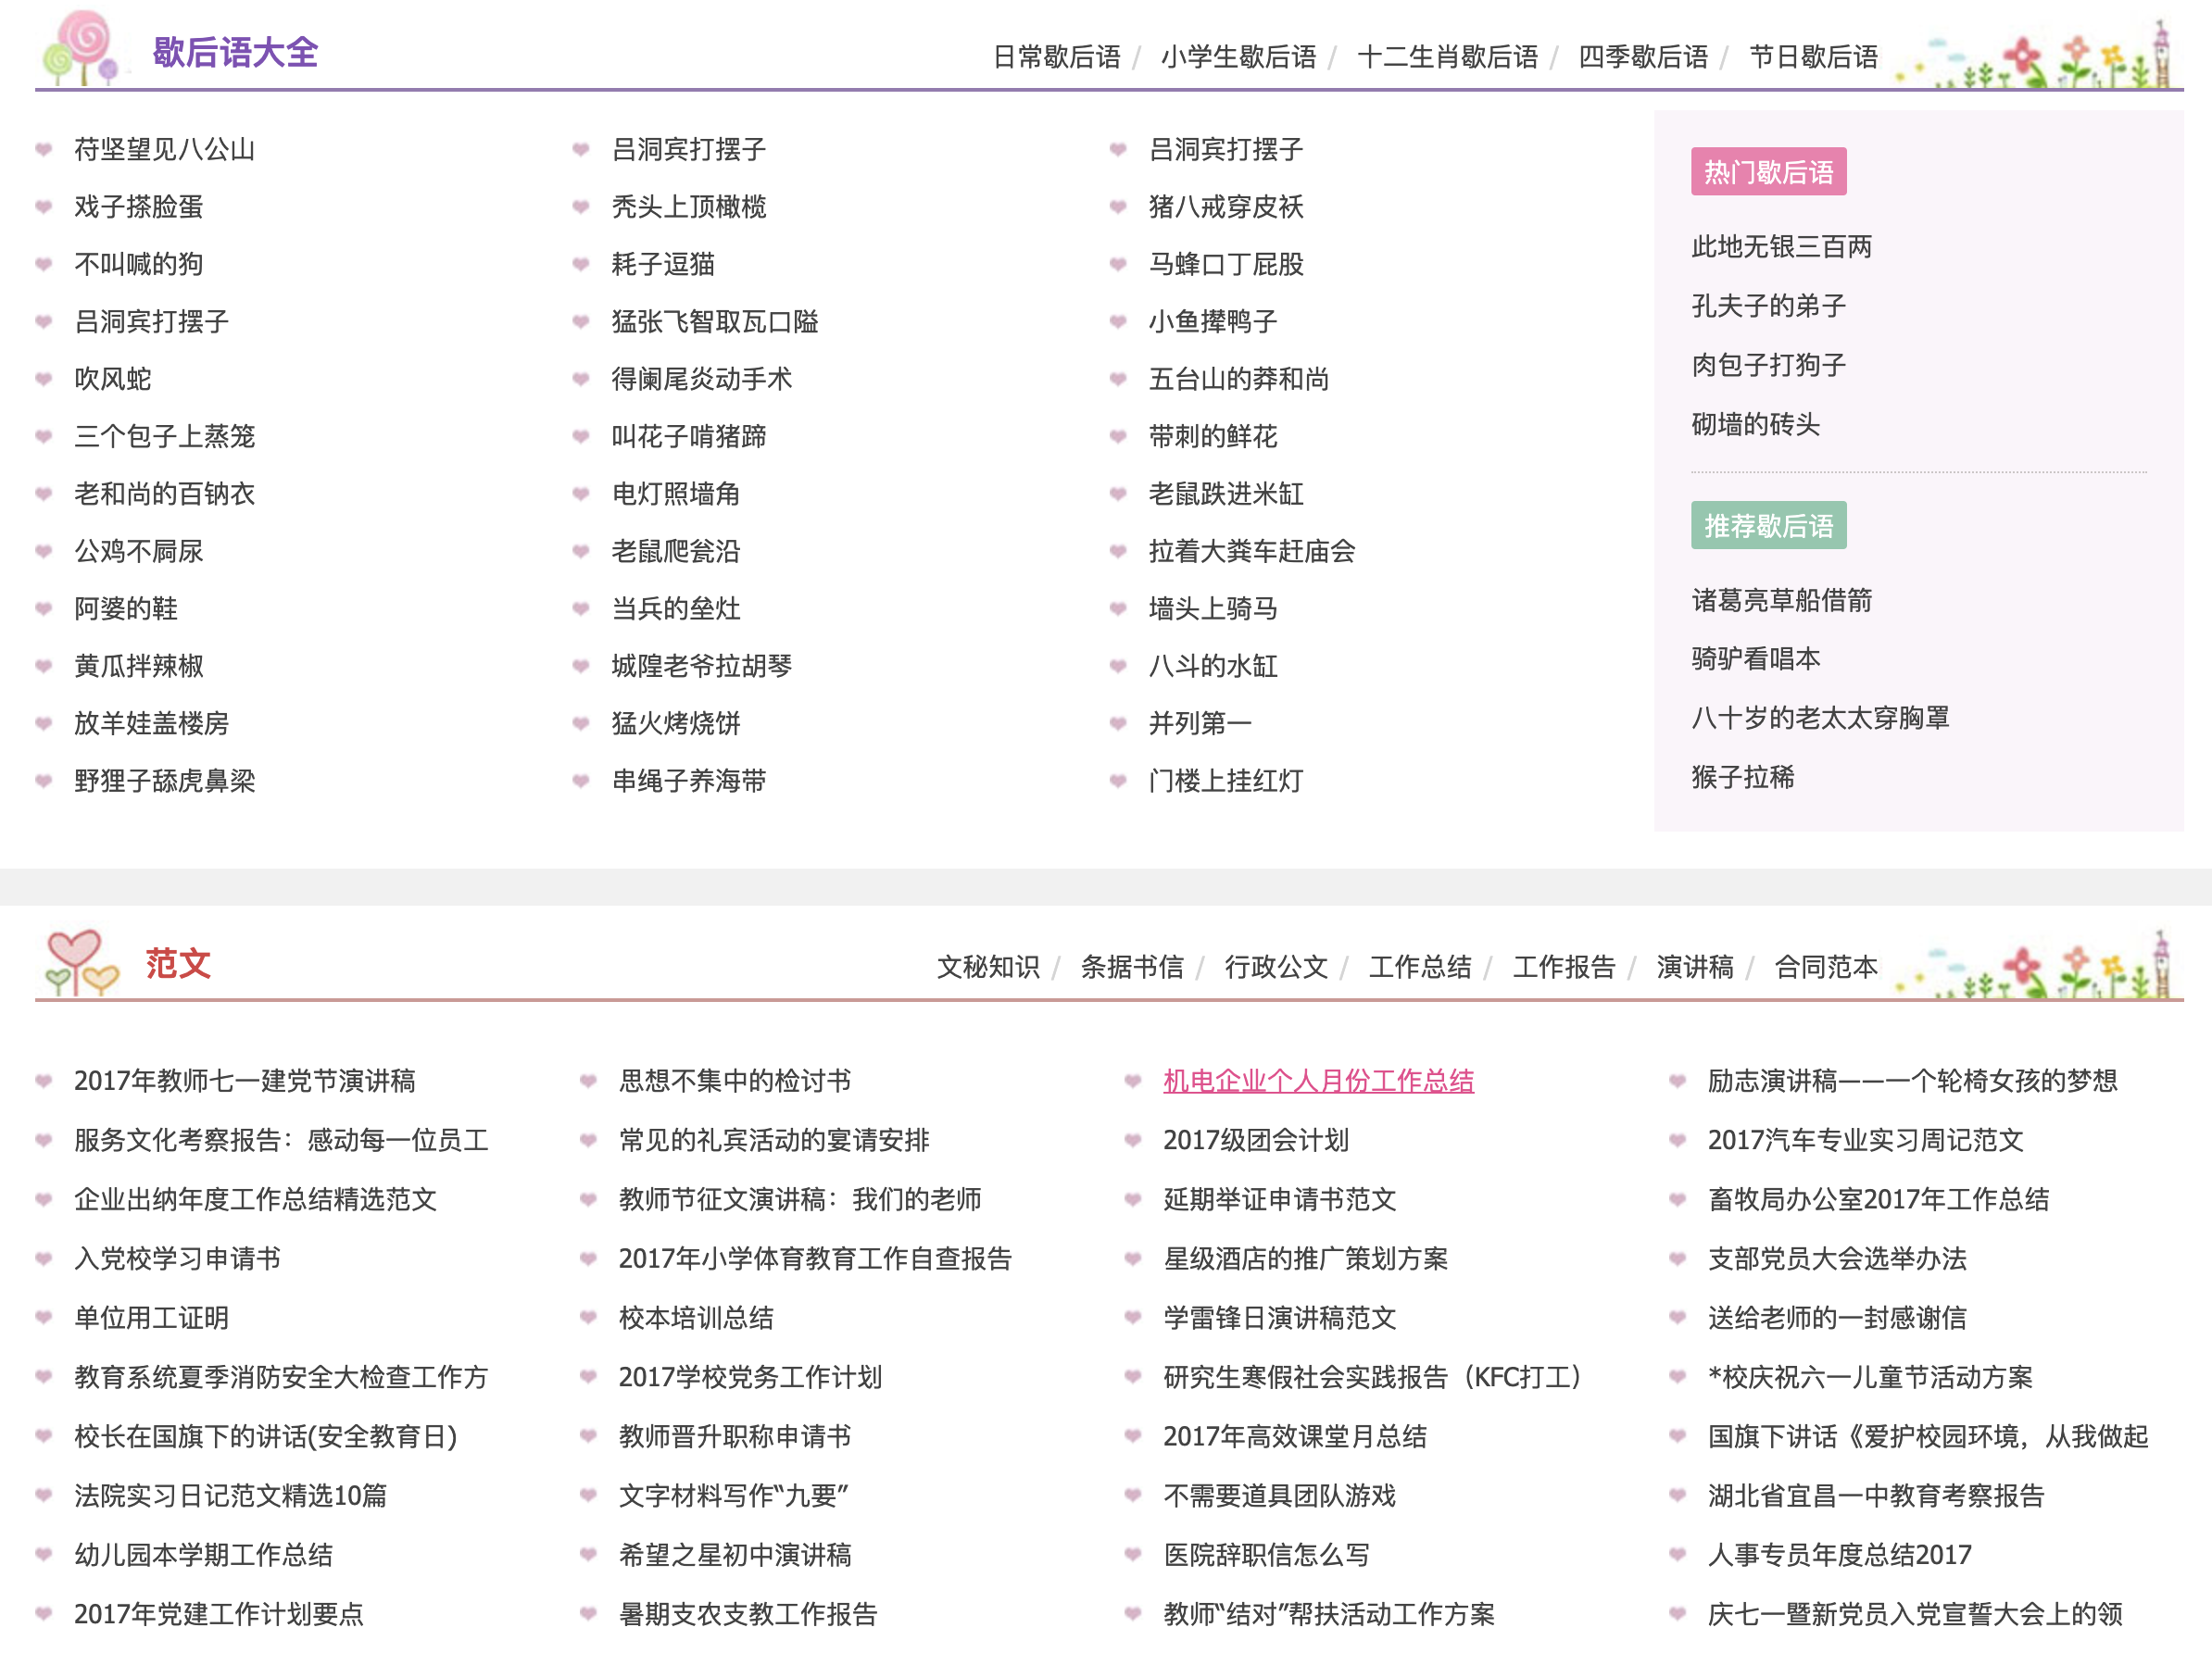Screen dimensions: 2212x1665
Task: Open 人事专员年度总结2017 article
Action: pyautogui.click(x=1839, y=1555)
